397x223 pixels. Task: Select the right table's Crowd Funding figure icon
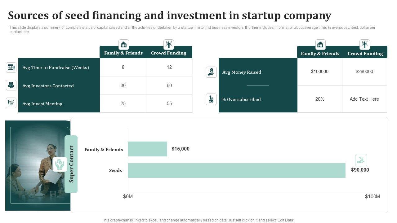(x=364, y=45)
